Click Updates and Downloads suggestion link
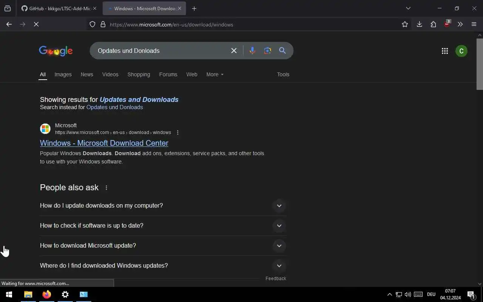483x302 pixels. click(x=139, y=100)
